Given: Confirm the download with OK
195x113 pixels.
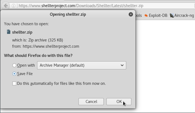Looking at the screenshot, I should [x=119, y=102].
